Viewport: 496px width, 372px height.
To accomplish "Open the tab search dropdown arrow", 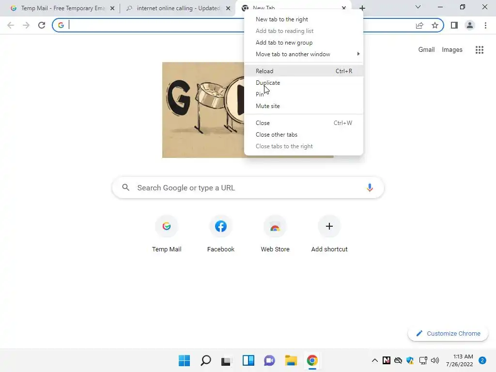I will 418,7.
